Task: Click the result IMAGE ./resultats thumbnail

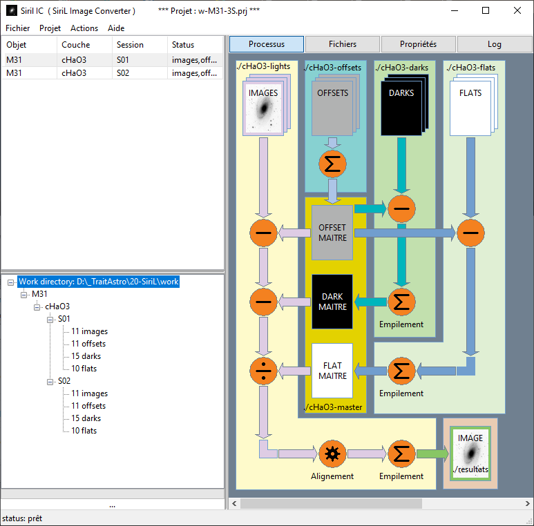Action: [470, 454]
